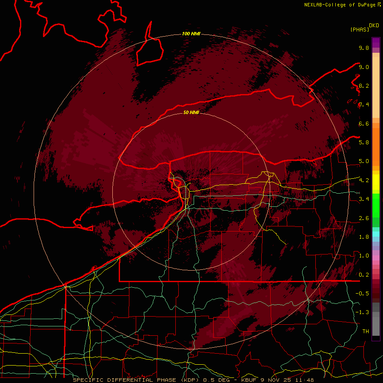This screenshot has height=383, width=383.
Task: Select the 5.8 scale label
Action: tap(364, 142)
